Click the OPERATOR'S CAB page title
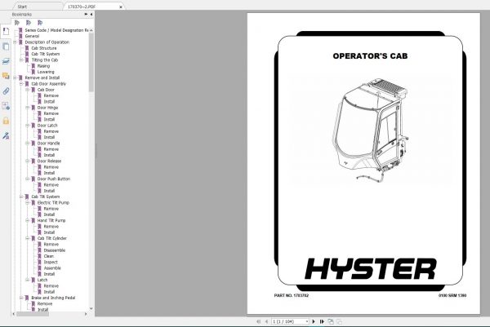Viewport: 490px width, 327px height. 370,55
